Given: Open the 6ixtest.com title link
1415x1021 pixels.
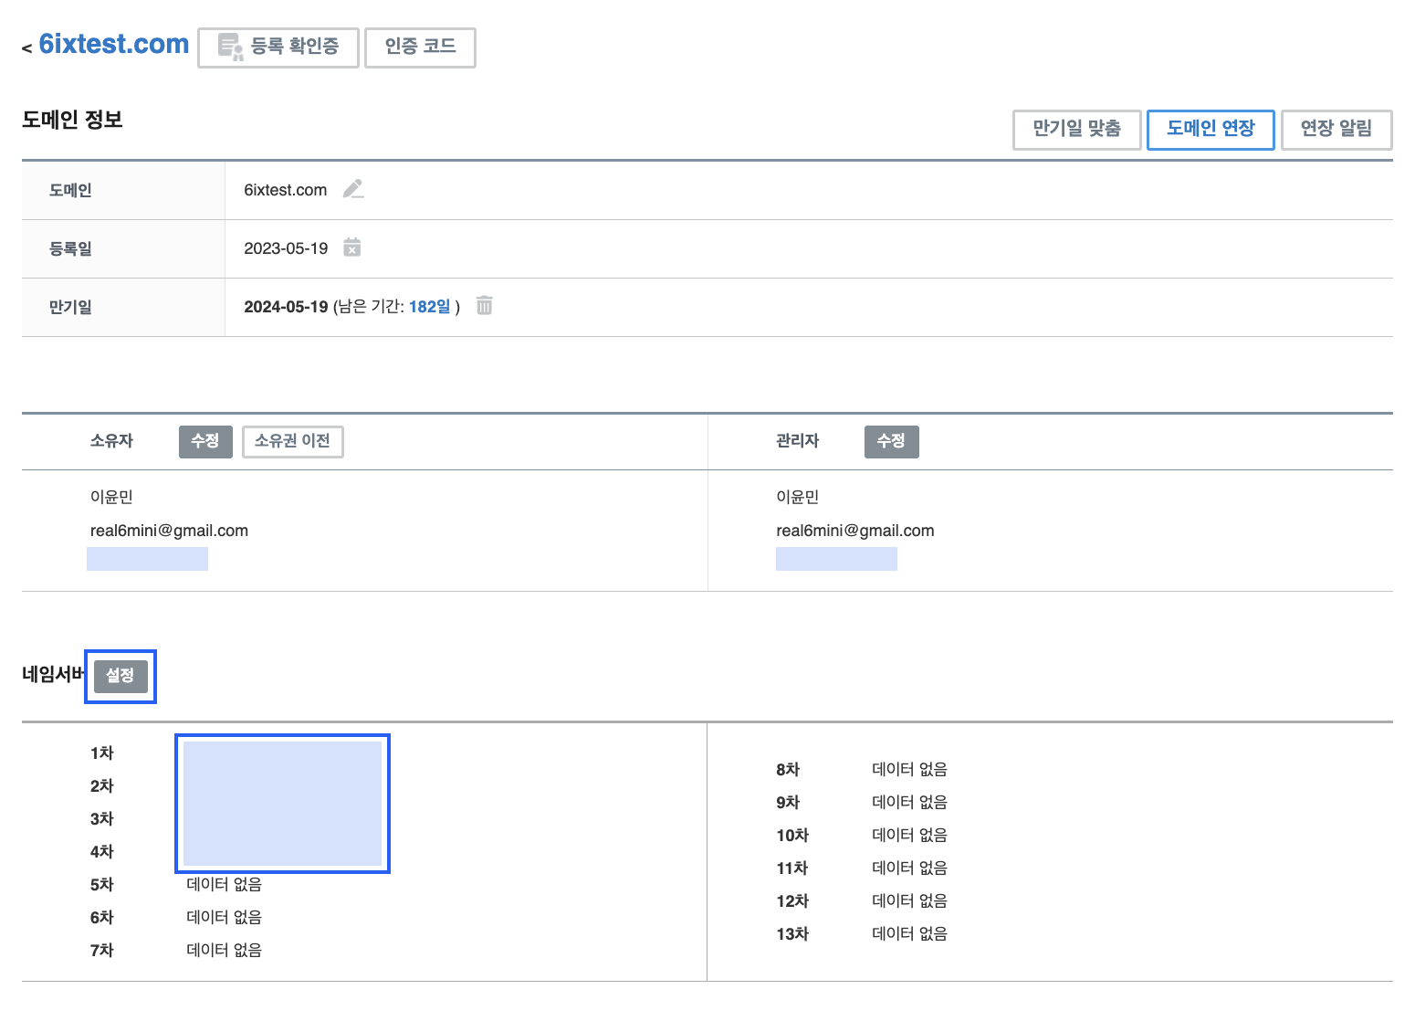Looking at the screenshot, I should point(114,44).
